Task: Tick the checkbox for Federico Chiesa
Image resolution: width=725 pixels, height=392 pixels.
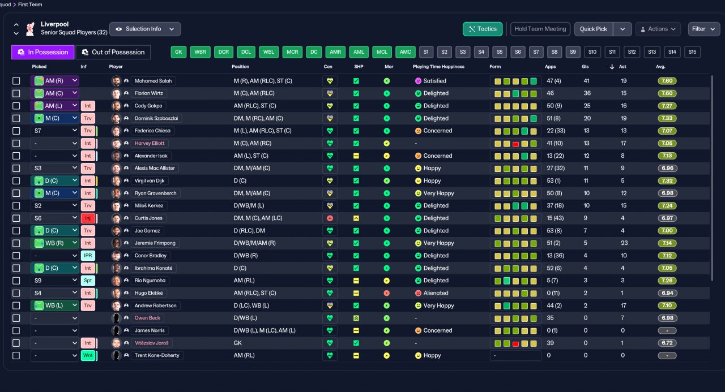Action: [x=16, y=131]
